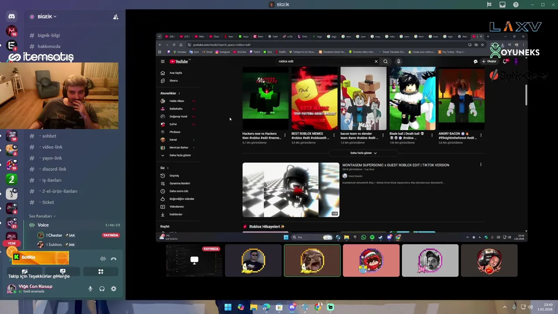Collapse Ses Kanalları category
Image resolution: width=558 pixels, height=314 pixels.
(42, 216)
